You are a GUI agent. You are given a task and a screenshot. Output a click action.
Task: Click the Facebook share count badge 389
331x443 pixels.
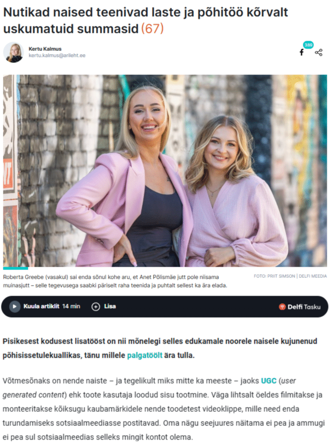[309, 45]
